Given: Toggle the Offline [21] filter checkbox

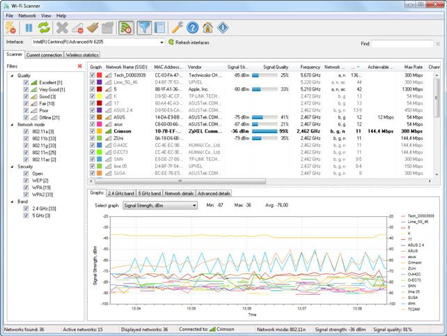Looking at the screenshot, I should coord(26,117).
